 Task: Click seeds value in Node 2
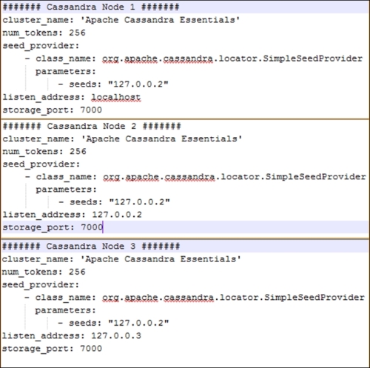tap(140, 202)
